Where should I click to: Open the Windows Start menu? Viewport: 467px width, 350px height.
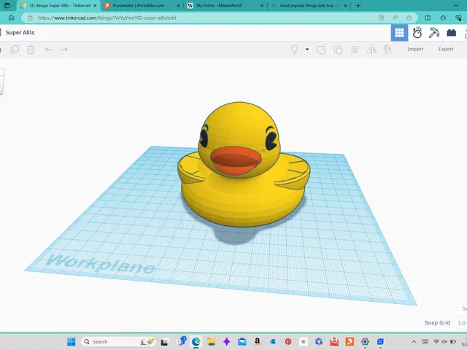(x=72, y=342)
